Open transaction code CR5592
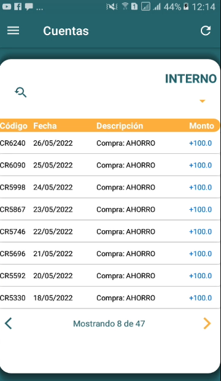Viewport: 221px width, 381px height. tap(13, 276)
